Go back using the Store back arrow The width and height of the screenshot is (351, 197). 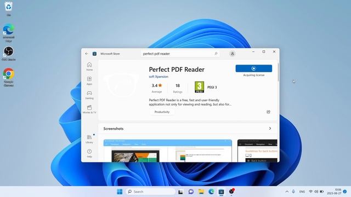tap(87, 54)
